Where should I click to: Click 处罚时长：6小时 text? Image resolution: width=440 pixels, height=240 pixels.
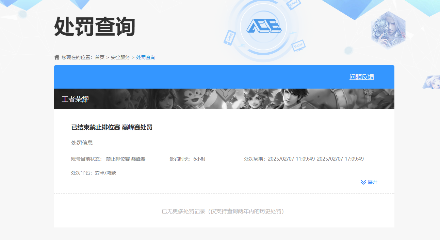click(x=188, y=159)
